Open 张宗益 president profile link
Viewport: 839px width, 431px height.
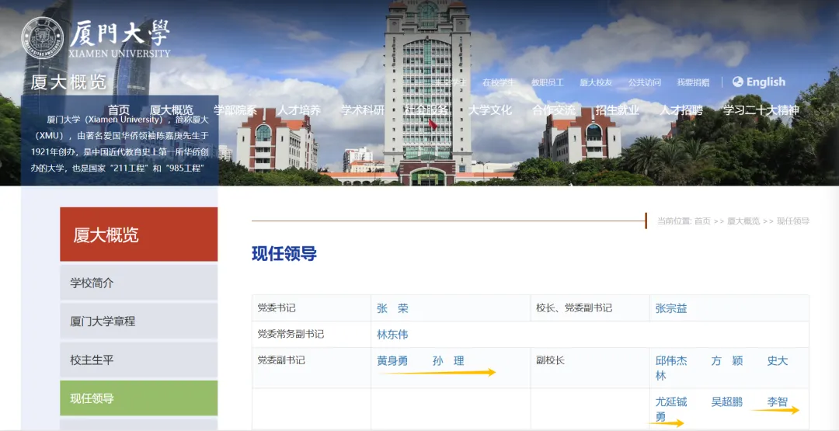(671, 308)
